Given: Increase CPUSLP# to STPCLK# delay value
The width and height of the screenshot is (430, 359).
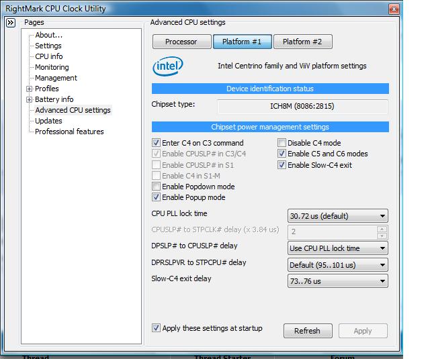Looking at the screenshot, I should click(382, 229).
